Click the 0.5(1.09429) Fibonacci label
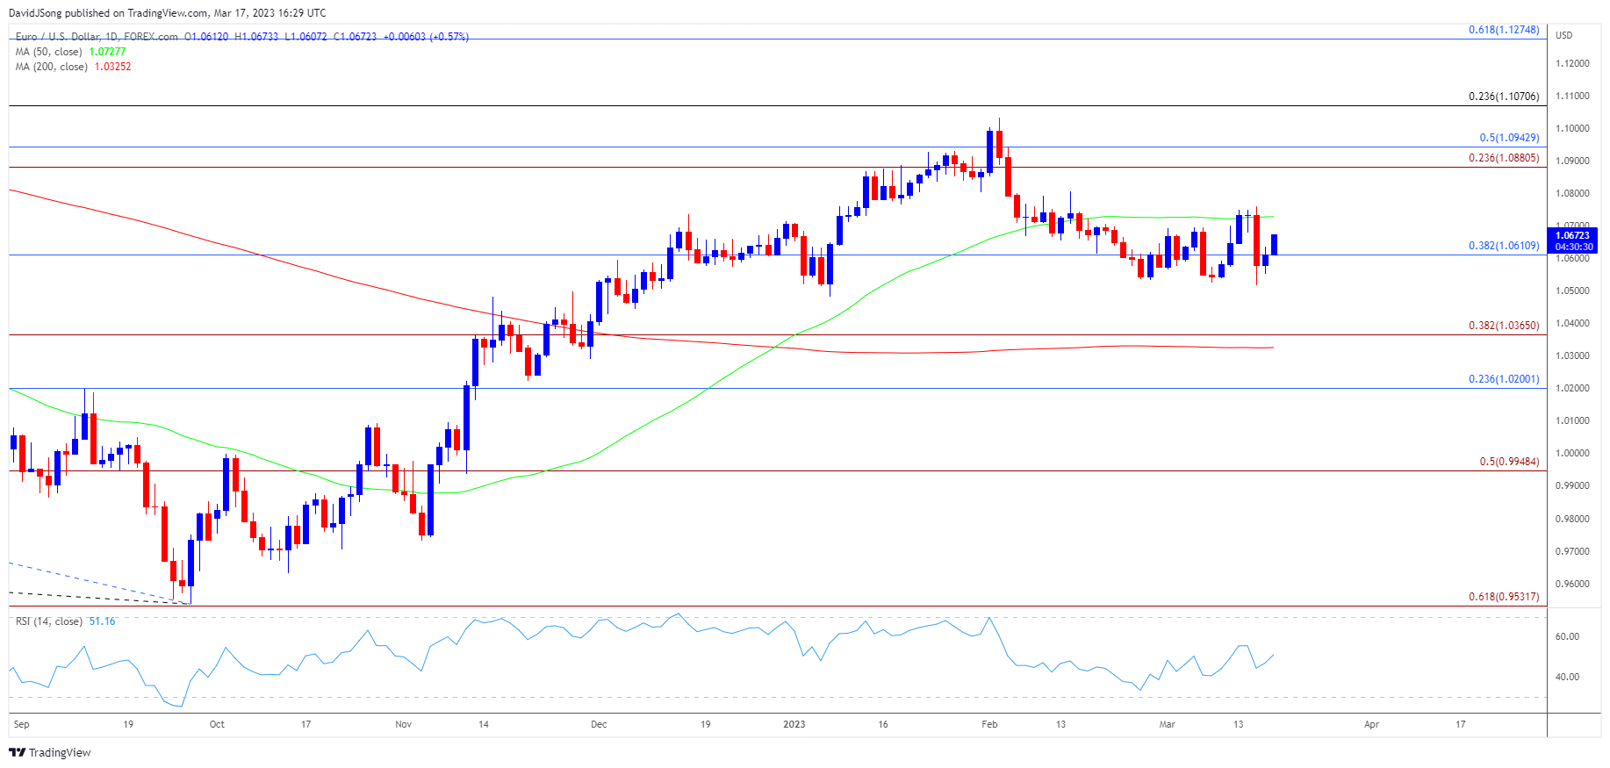The height and width of the screenshot is (768, 1610). click(1509, 138)
